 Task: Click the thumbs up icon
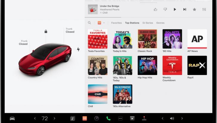click(x=155, y=9)
